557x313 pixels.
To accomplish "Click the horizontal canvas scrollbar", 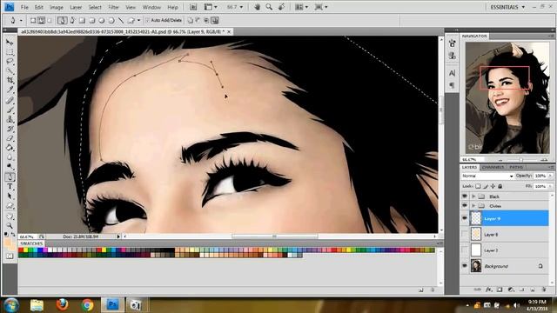I will tap(274, 236).
